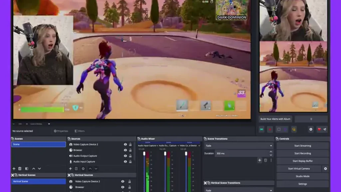Click Start Recording
The height and width of the screenshot is (192, 341).
coord(302,153)
